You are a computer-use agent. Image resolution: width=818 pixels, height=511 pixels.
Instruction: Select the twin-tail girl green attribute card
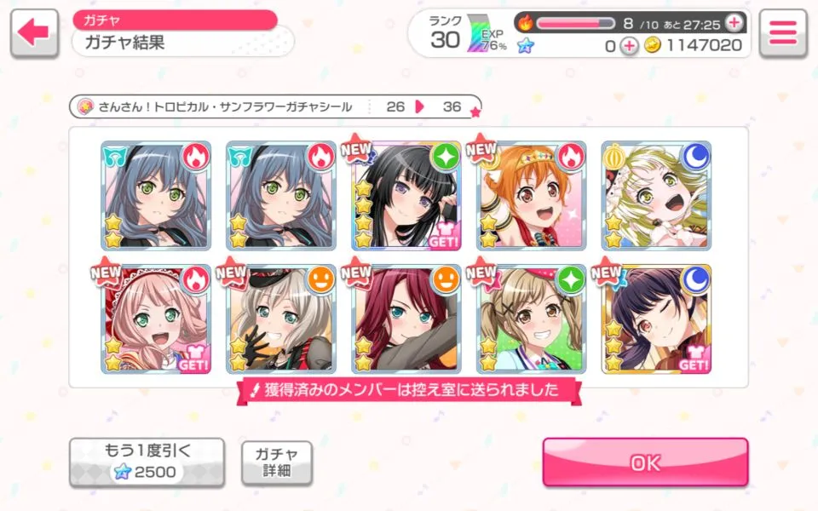531,319
